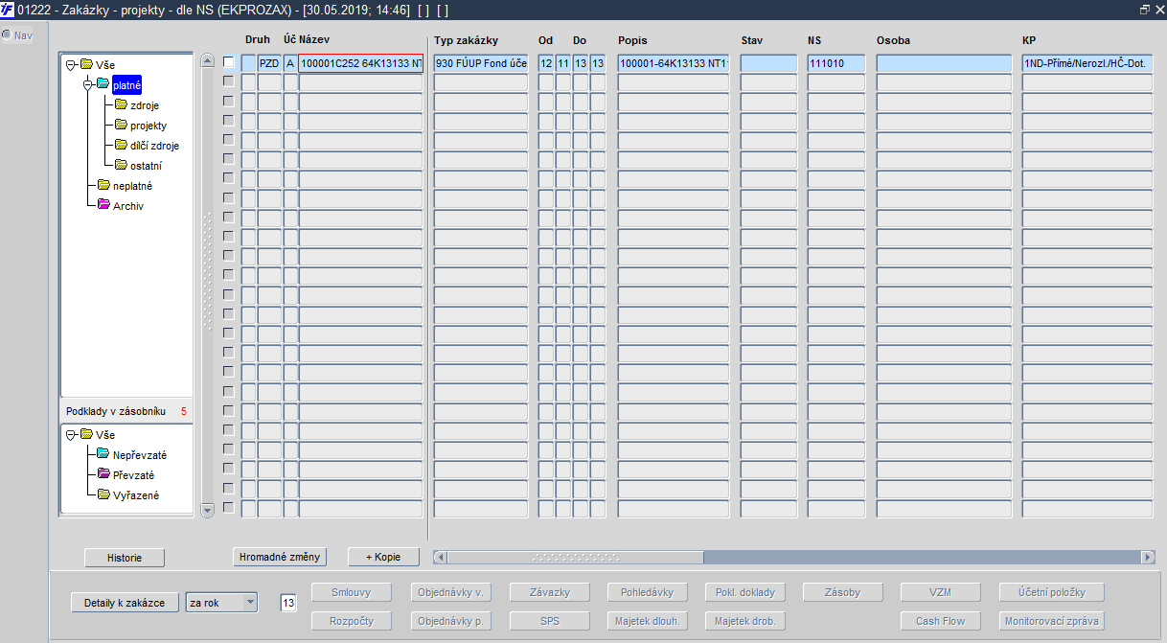Expand the Vše root node in upper tree
The height and width of the screenshot is (643, 1167).
[x=71, y=65]
